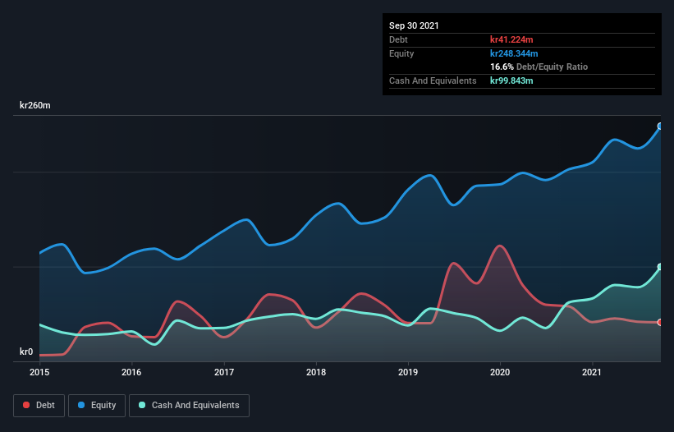Toggle the Equity legend button
This screenshot has height=432, width=674.
pyautogui.click(x=97, y=406)
